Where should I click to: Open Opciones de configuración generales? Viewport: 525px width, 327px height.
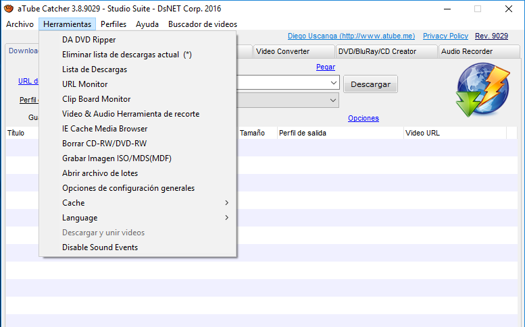pyautogui.click(x=138, y=188)
